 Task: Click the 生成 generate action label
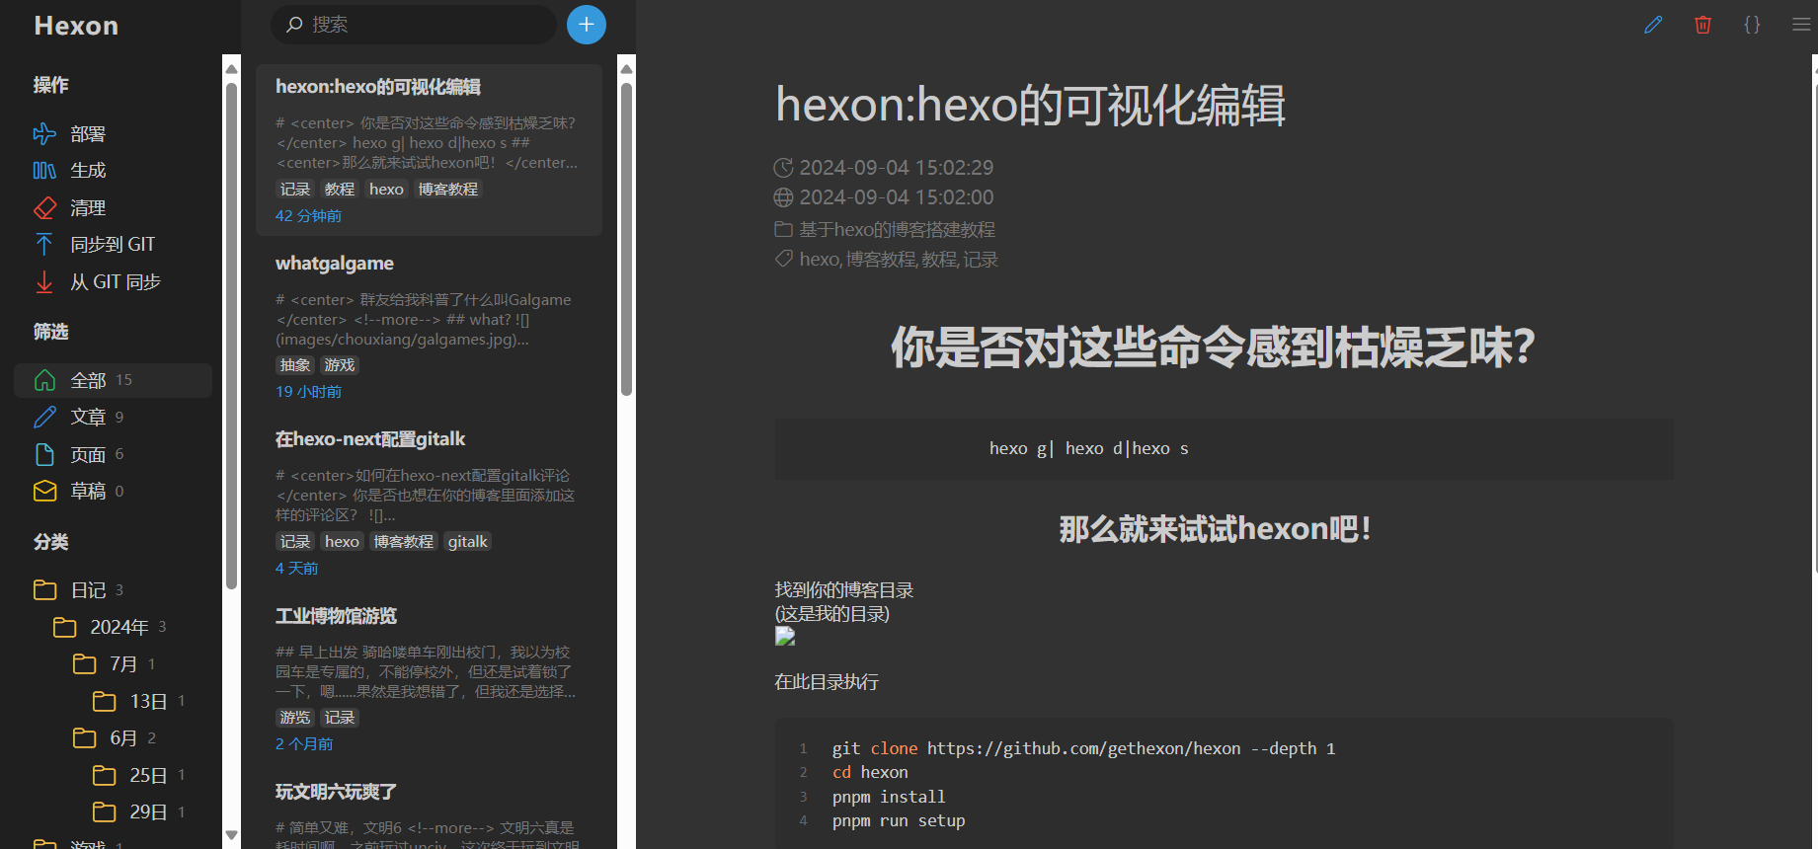click(88, 171)
